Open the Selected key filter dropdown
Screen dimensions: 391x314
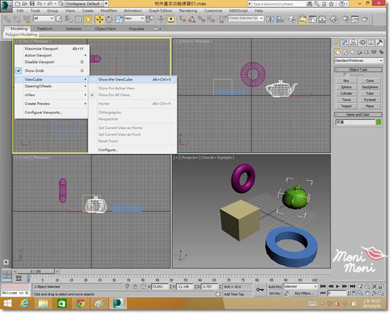coord(299,286)
